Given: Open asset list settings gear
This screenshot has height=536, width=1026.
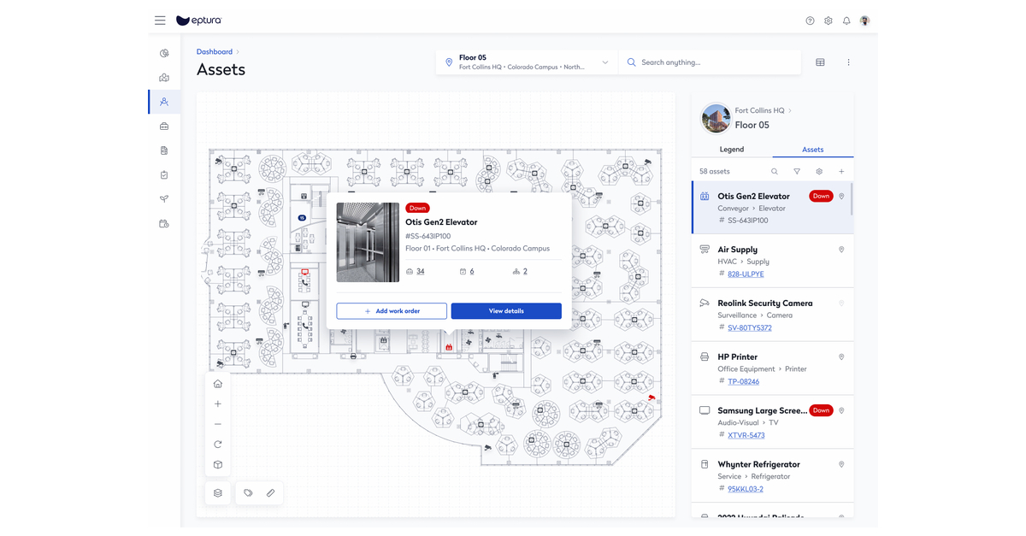Looking at the screenshot, I should (818, 171).
